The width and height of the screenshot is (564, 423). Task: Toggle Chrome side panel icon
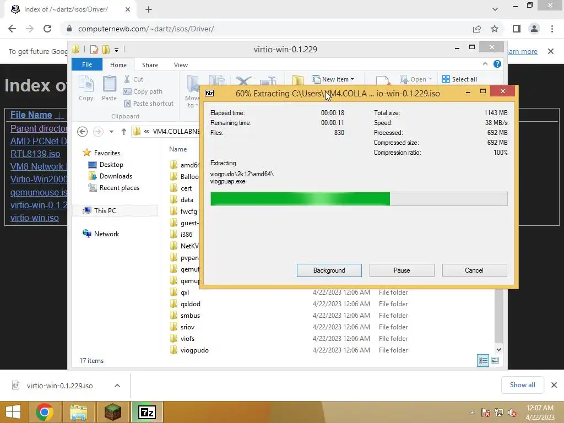[x=517, y=29]
